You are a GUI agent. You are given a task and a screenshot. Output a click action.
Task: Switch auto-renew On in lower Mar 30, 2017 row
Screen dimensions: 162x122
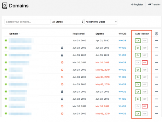138,106
